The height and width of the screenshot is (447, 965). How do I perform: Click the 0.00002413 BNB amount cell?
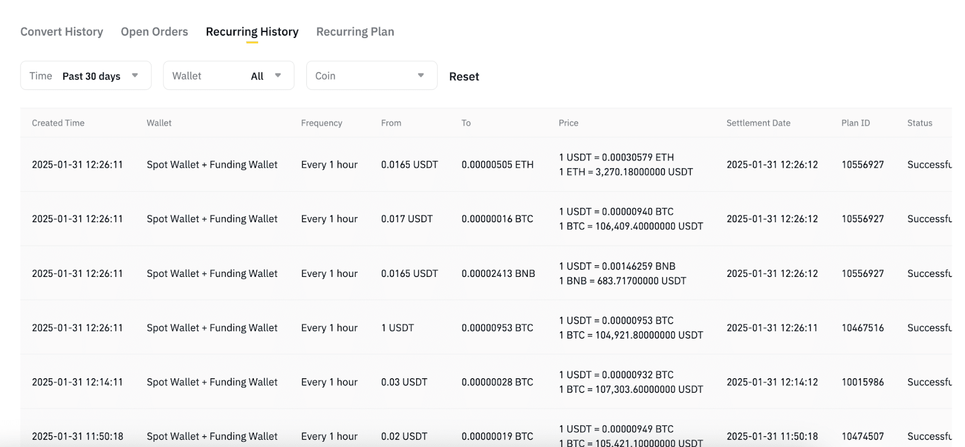[498, 274]
